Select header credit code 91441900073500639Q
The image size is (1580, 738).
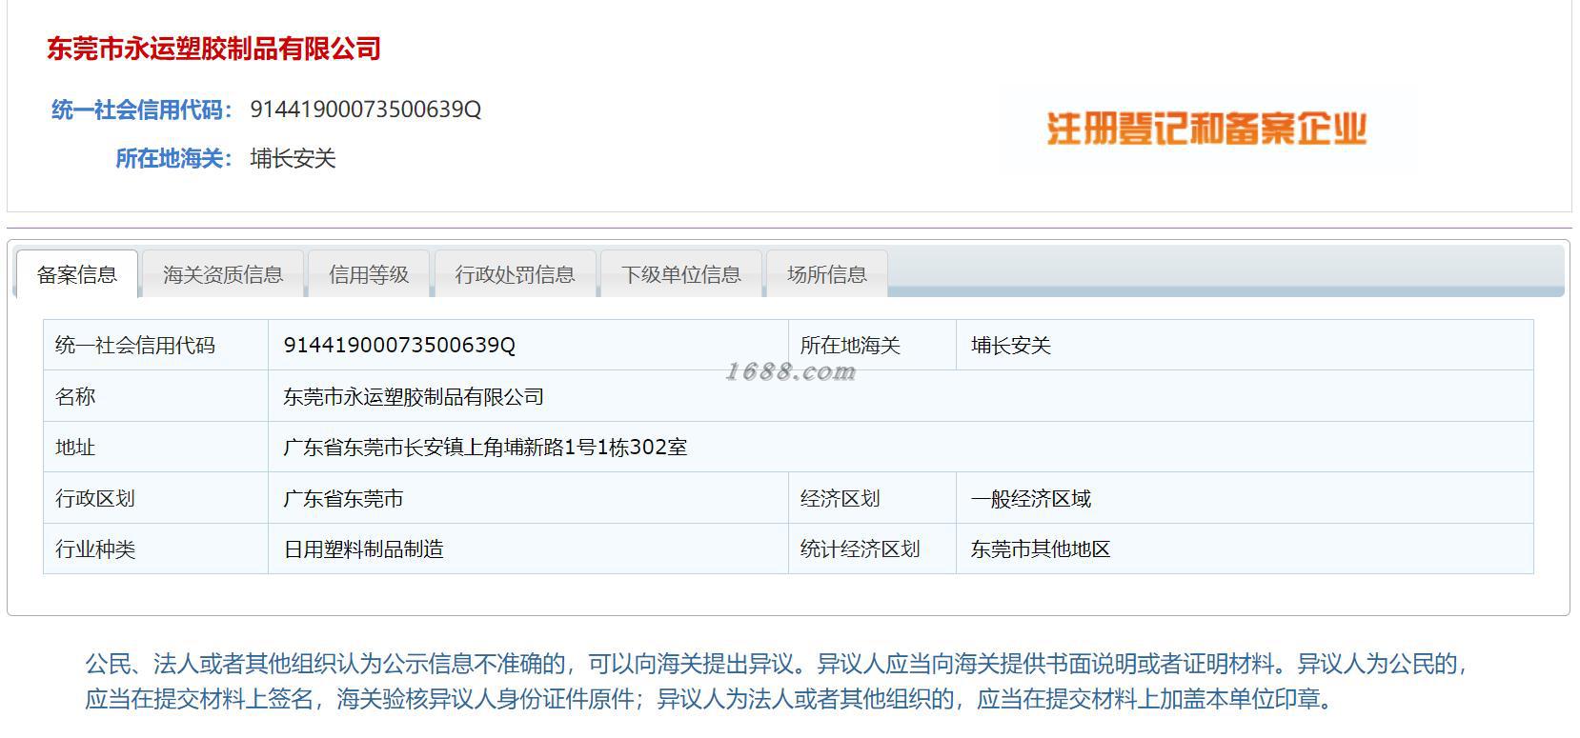[366, 110]
